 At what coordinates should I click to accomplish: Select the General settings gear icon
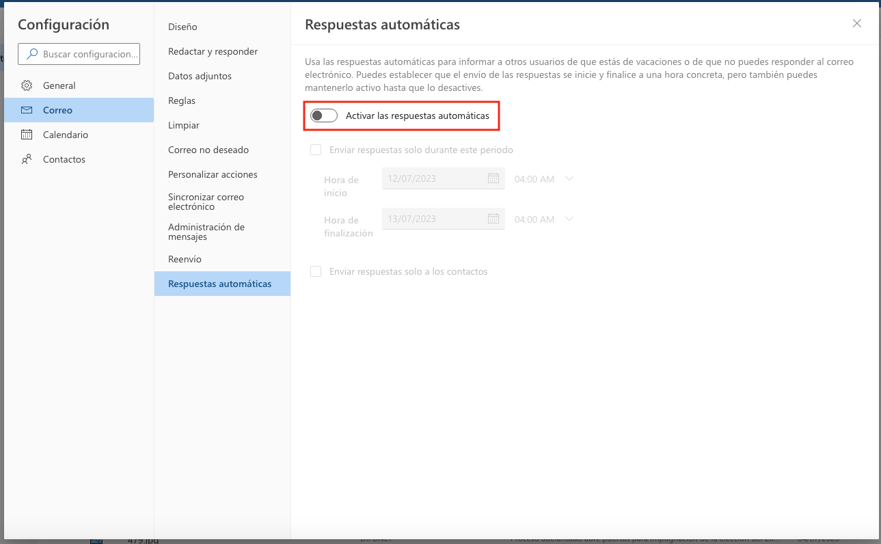(26, 85)
